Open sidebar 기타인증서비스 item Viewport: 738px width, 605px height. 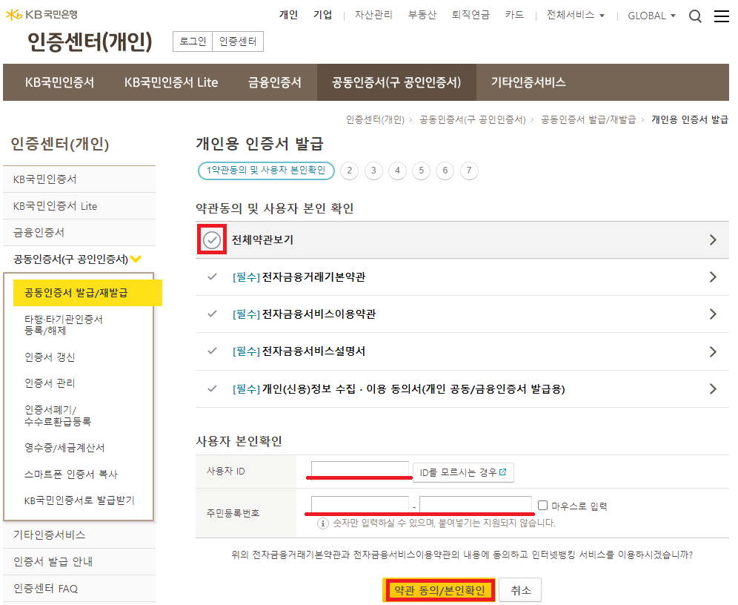tap(79, 535)
